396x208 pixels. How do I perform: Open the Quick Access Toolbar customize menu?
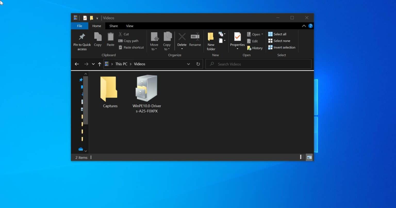coord(97,18)
